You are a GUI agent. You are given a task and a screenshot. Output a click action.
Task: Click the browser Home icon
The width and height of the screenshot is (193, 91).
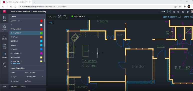click(x=15, y=6)
